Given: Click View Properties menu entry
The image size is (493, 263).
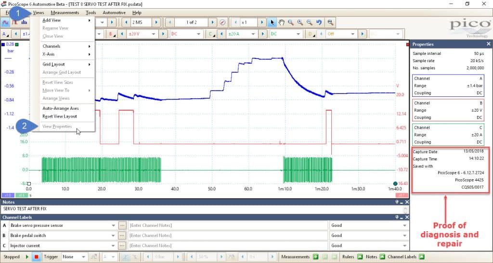Looking at the screenshot, I should (66, 127).
